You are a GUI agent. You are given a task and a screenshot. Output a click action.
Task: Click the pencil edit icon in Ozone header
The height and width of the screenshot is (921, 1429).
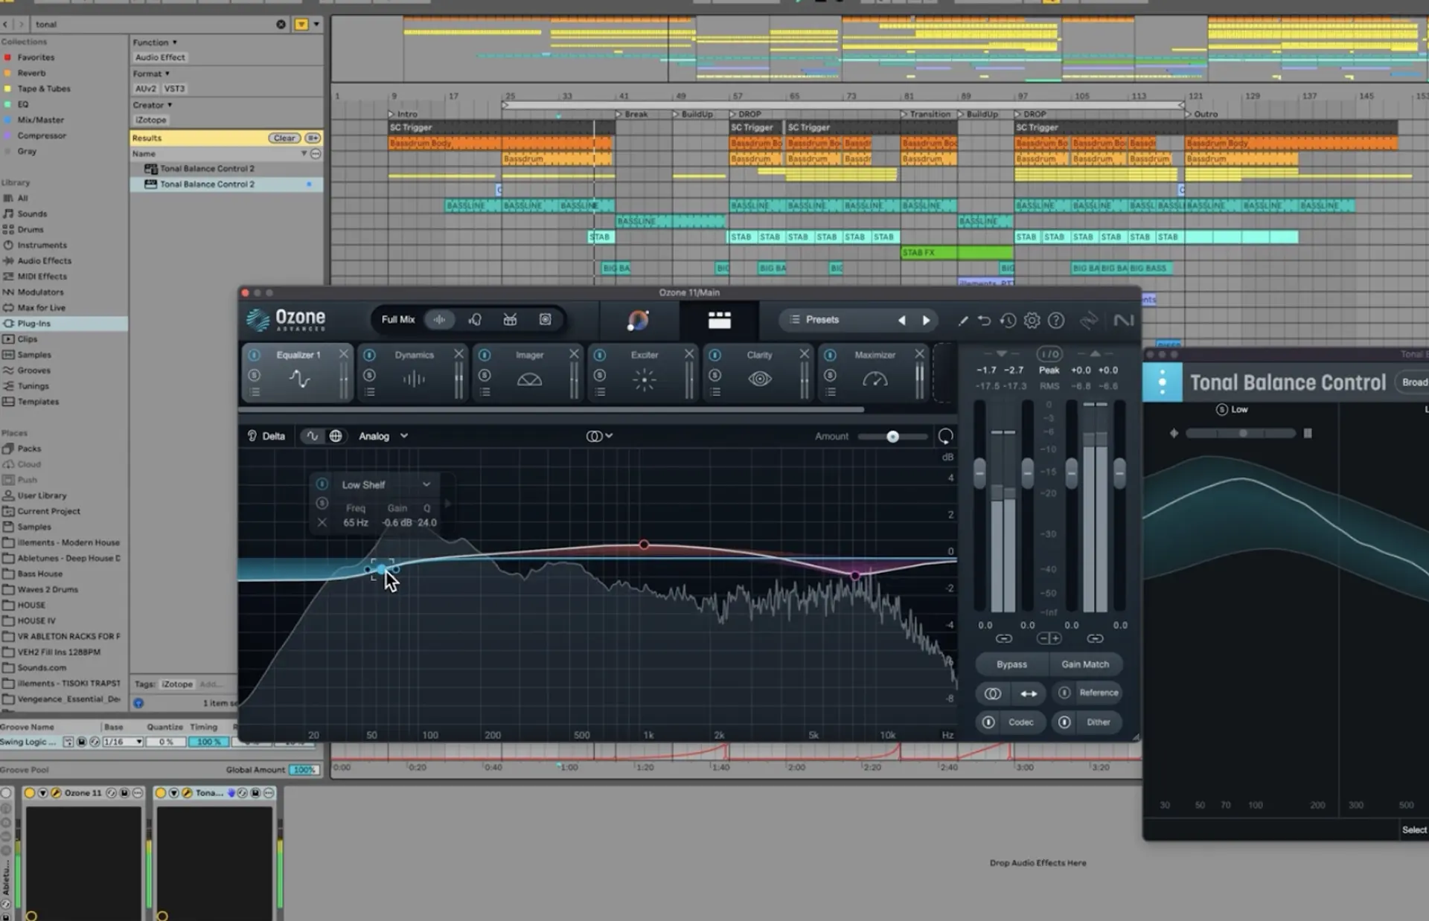962,321
